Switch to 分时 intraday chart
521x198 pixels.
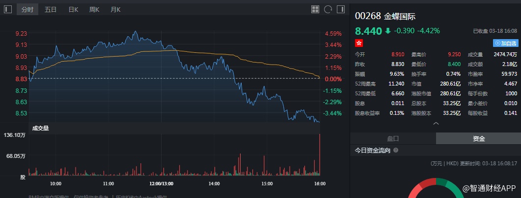tap(27, 9)
